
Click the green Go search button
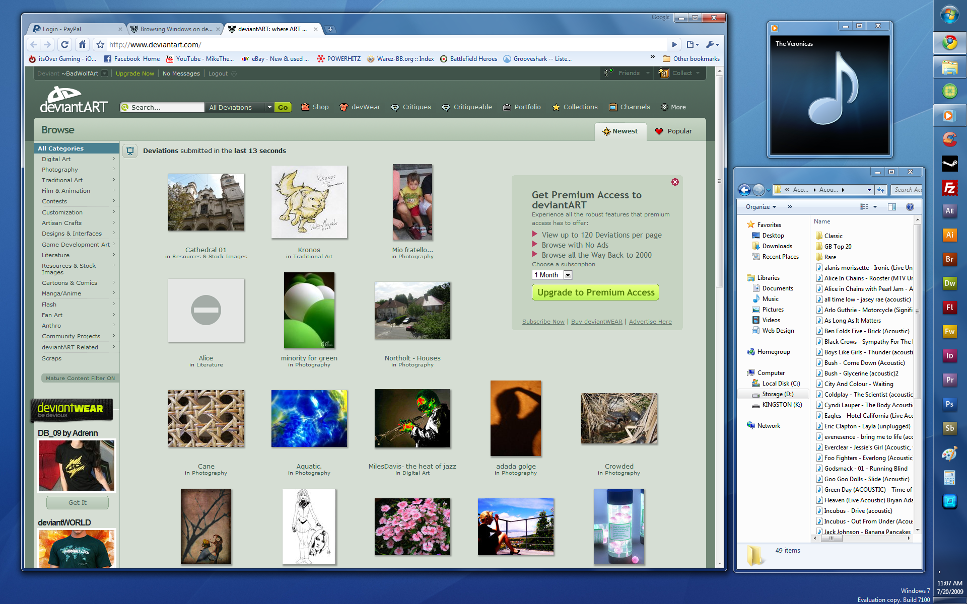click(x=283, y=107)
